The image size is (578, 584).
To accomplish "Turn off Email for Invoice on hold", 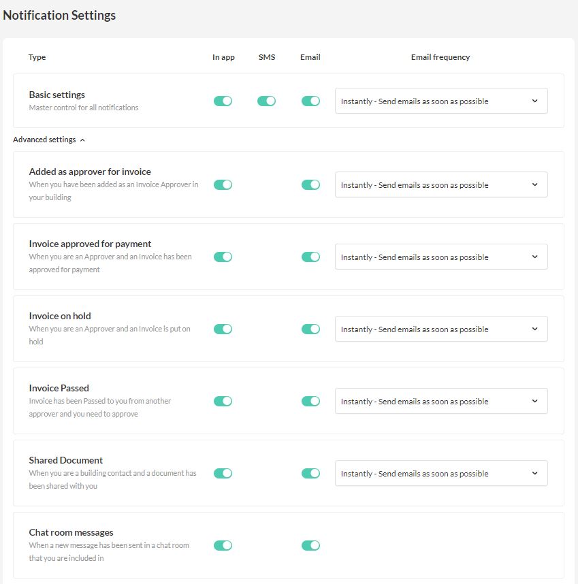I will 310,329.
